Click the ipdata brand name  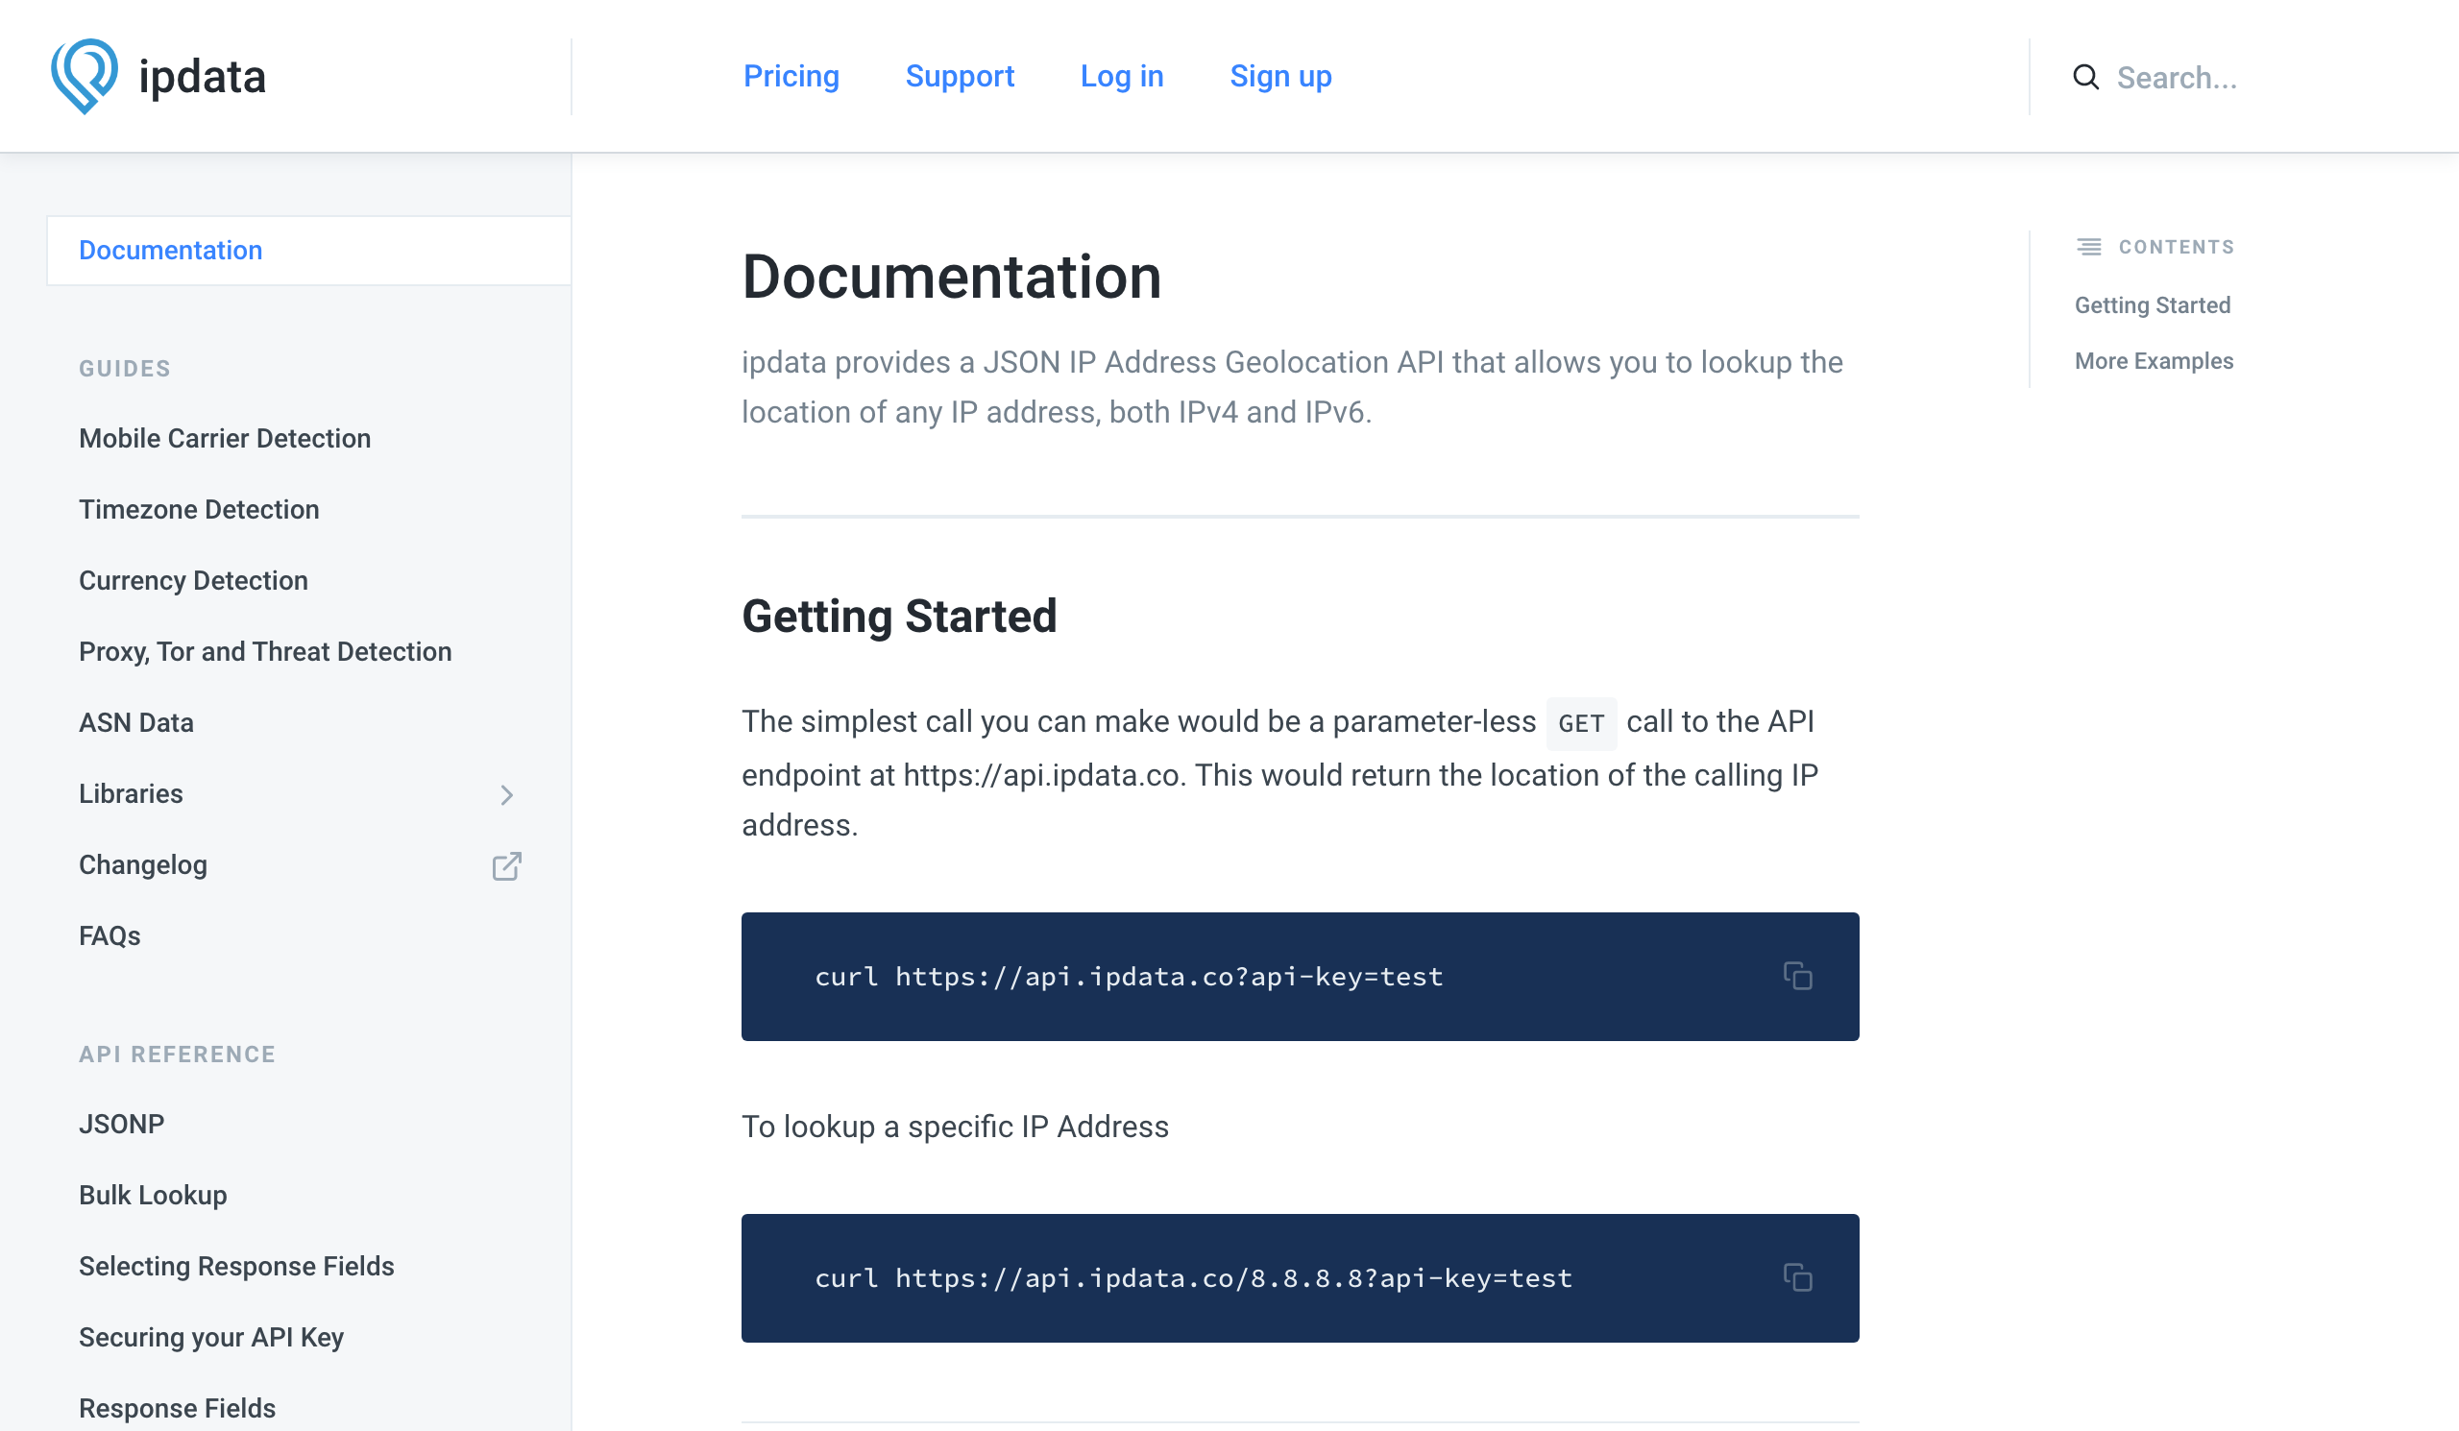click(202, 77)
